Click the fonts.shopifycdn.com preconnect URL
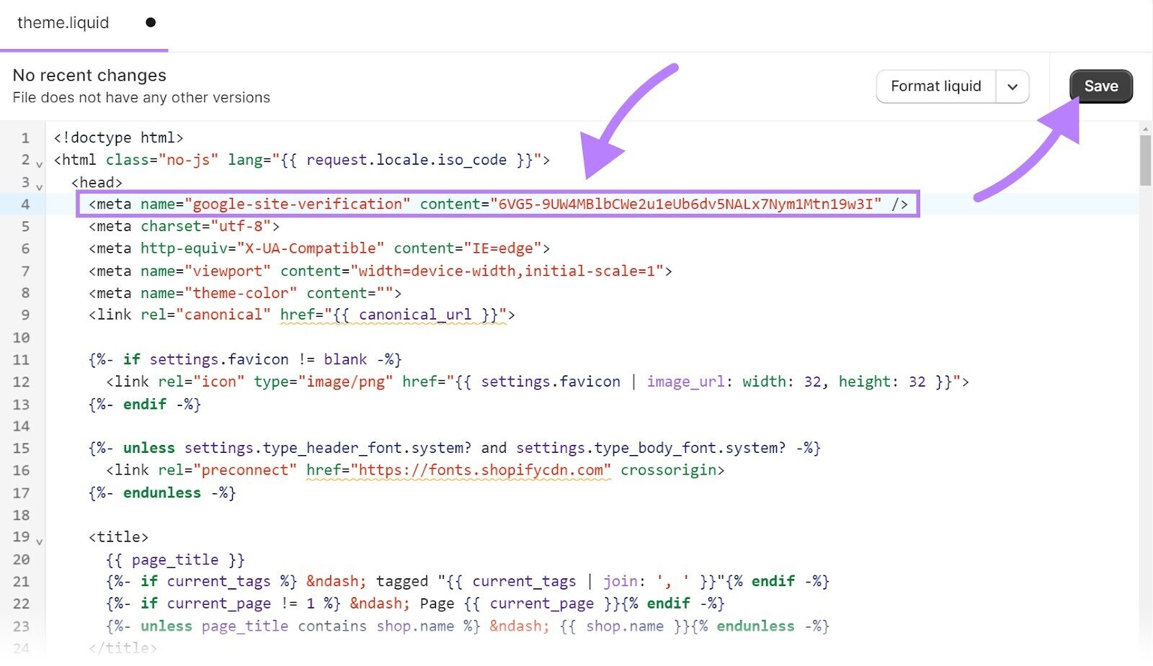 (x=479, y=470)
